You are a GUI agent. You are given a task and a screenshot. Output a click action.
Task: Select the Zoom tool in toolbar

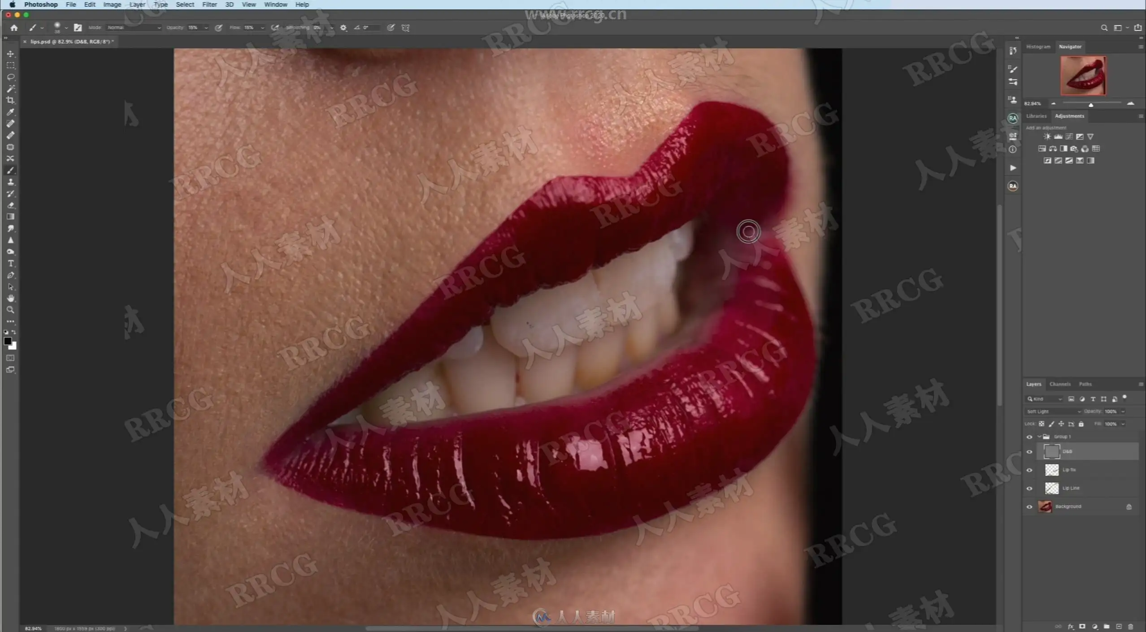(x=10, y=310)
